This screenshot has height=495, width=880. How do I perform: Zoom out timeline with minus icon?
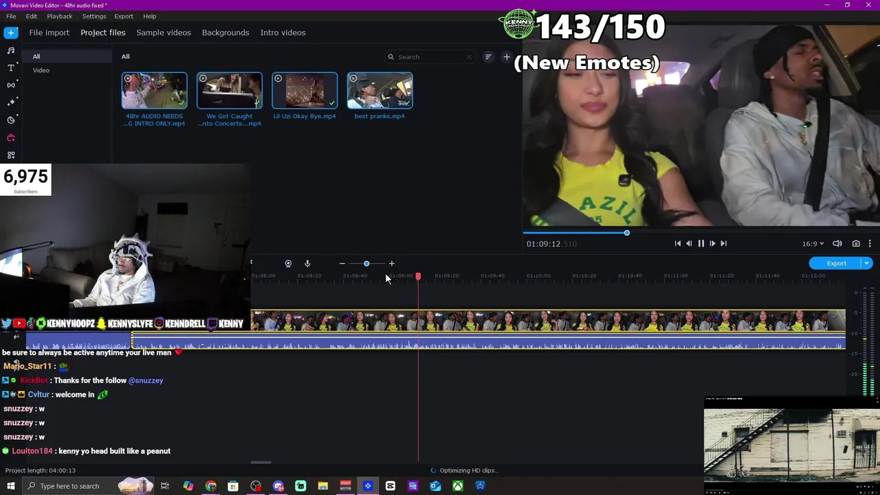342,263
